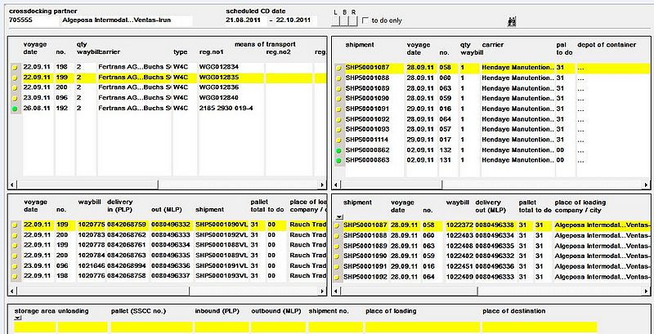Click yellow dot of shipment SHP50001093 row

click(339, 130)
